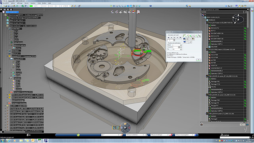
Task: Click the Zoom In magnifier icon
Action: (119, 6)
